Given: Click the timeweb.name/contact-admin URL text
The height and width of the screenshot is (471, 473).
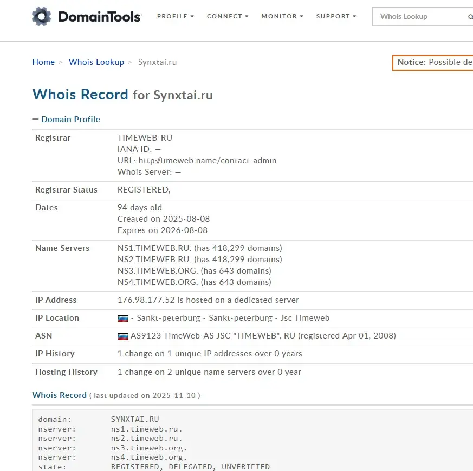Looking at the screenshot, I should (x=208, y=161).
